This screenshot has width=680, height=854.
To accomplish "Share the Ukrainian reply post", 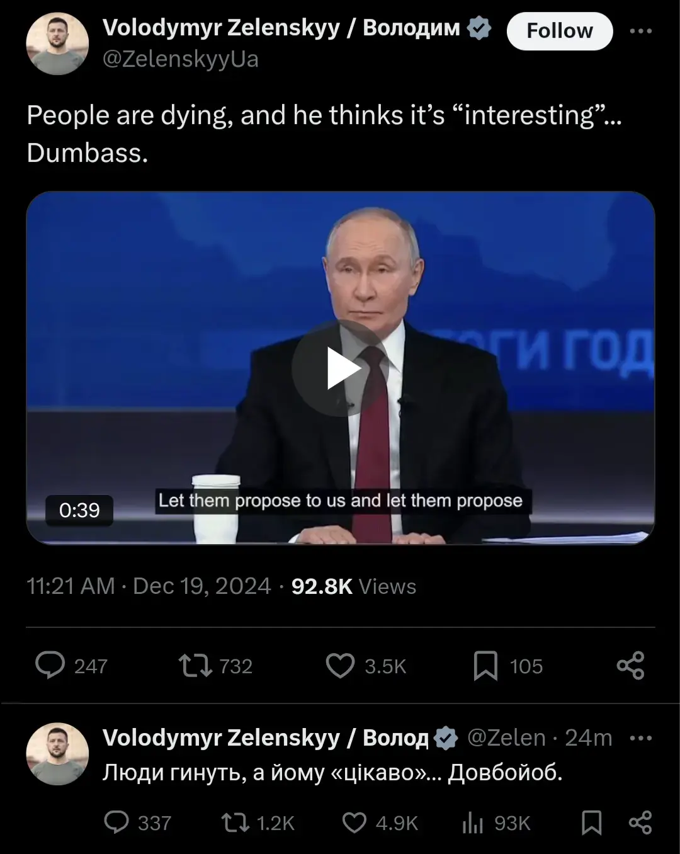I will click(x=640, y=823).
